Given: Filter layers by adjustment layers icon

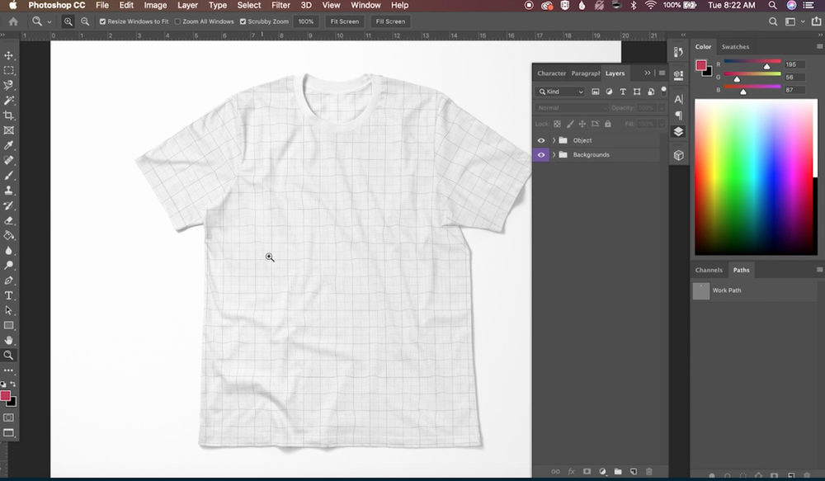Looking at the screenshot, I should click(609, 92).
